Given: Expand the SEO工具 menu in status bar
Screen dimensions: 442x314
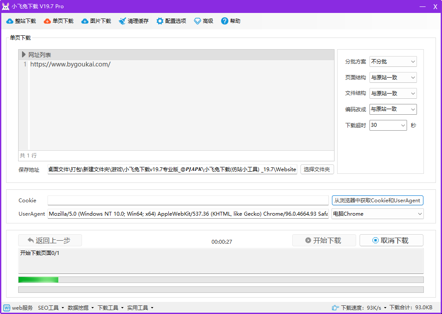Looking at the screenshot, I should (51, 308).
